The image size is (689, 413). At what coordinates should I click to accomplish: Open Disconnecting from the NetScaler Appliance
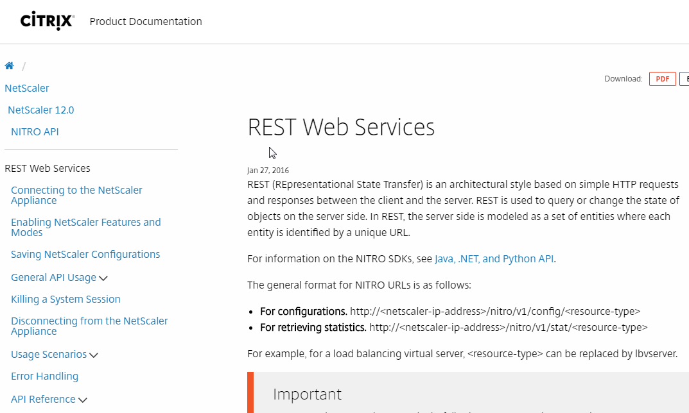click(89, 326)
